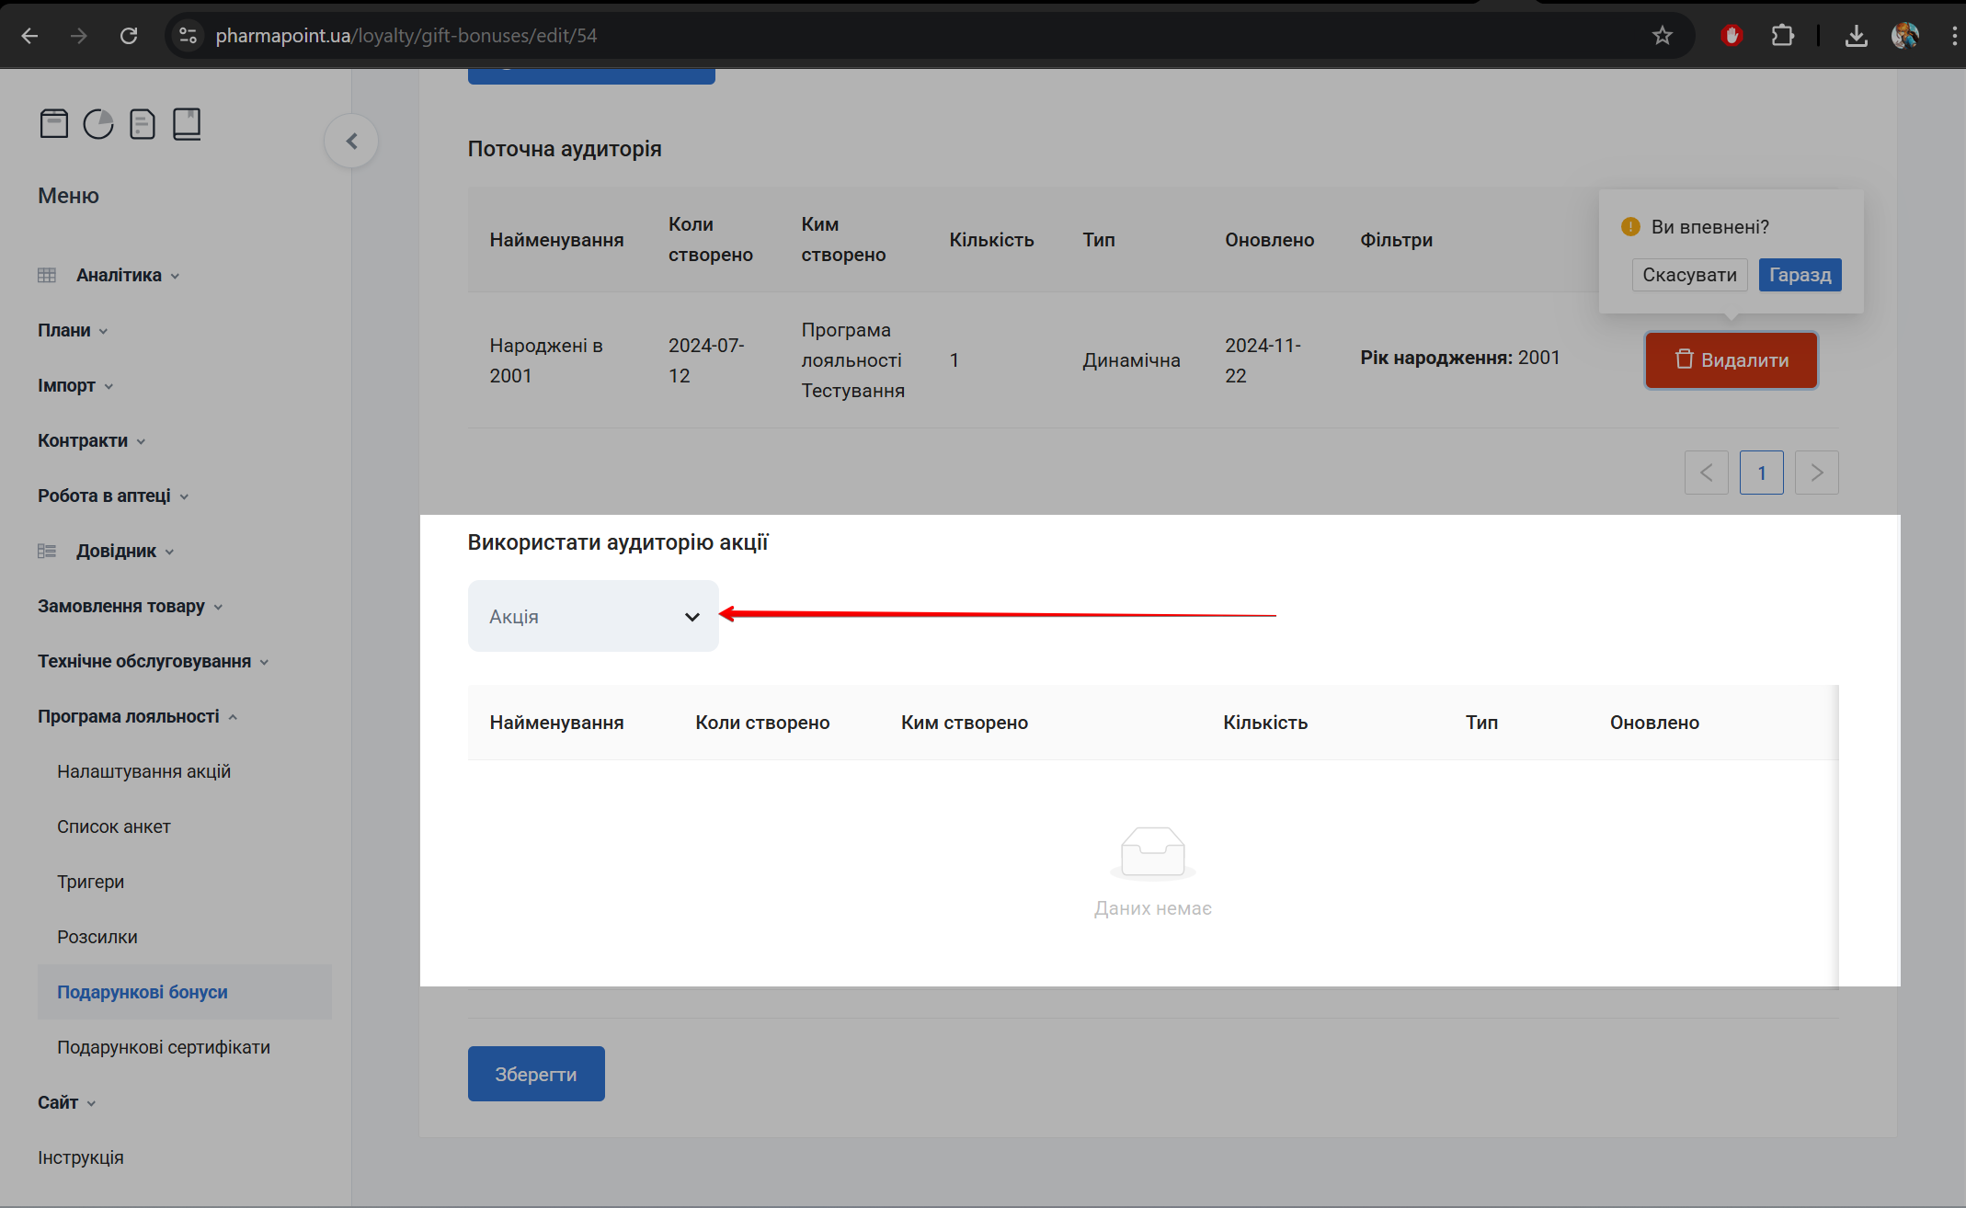Expand the Довідник menu section
The height and width of the screenshot is (1208, 1966).
point(116,551)
